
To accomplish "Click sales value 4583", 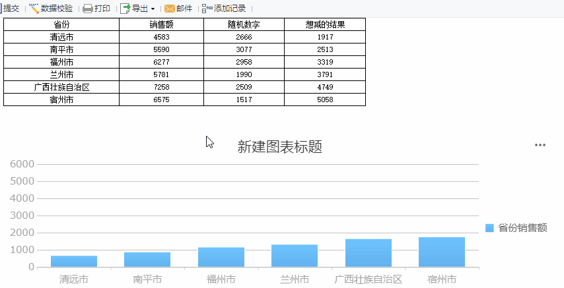I will 162,37.
